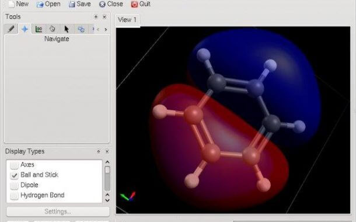Switch to the View 1 tab

(x=127, y=20)
